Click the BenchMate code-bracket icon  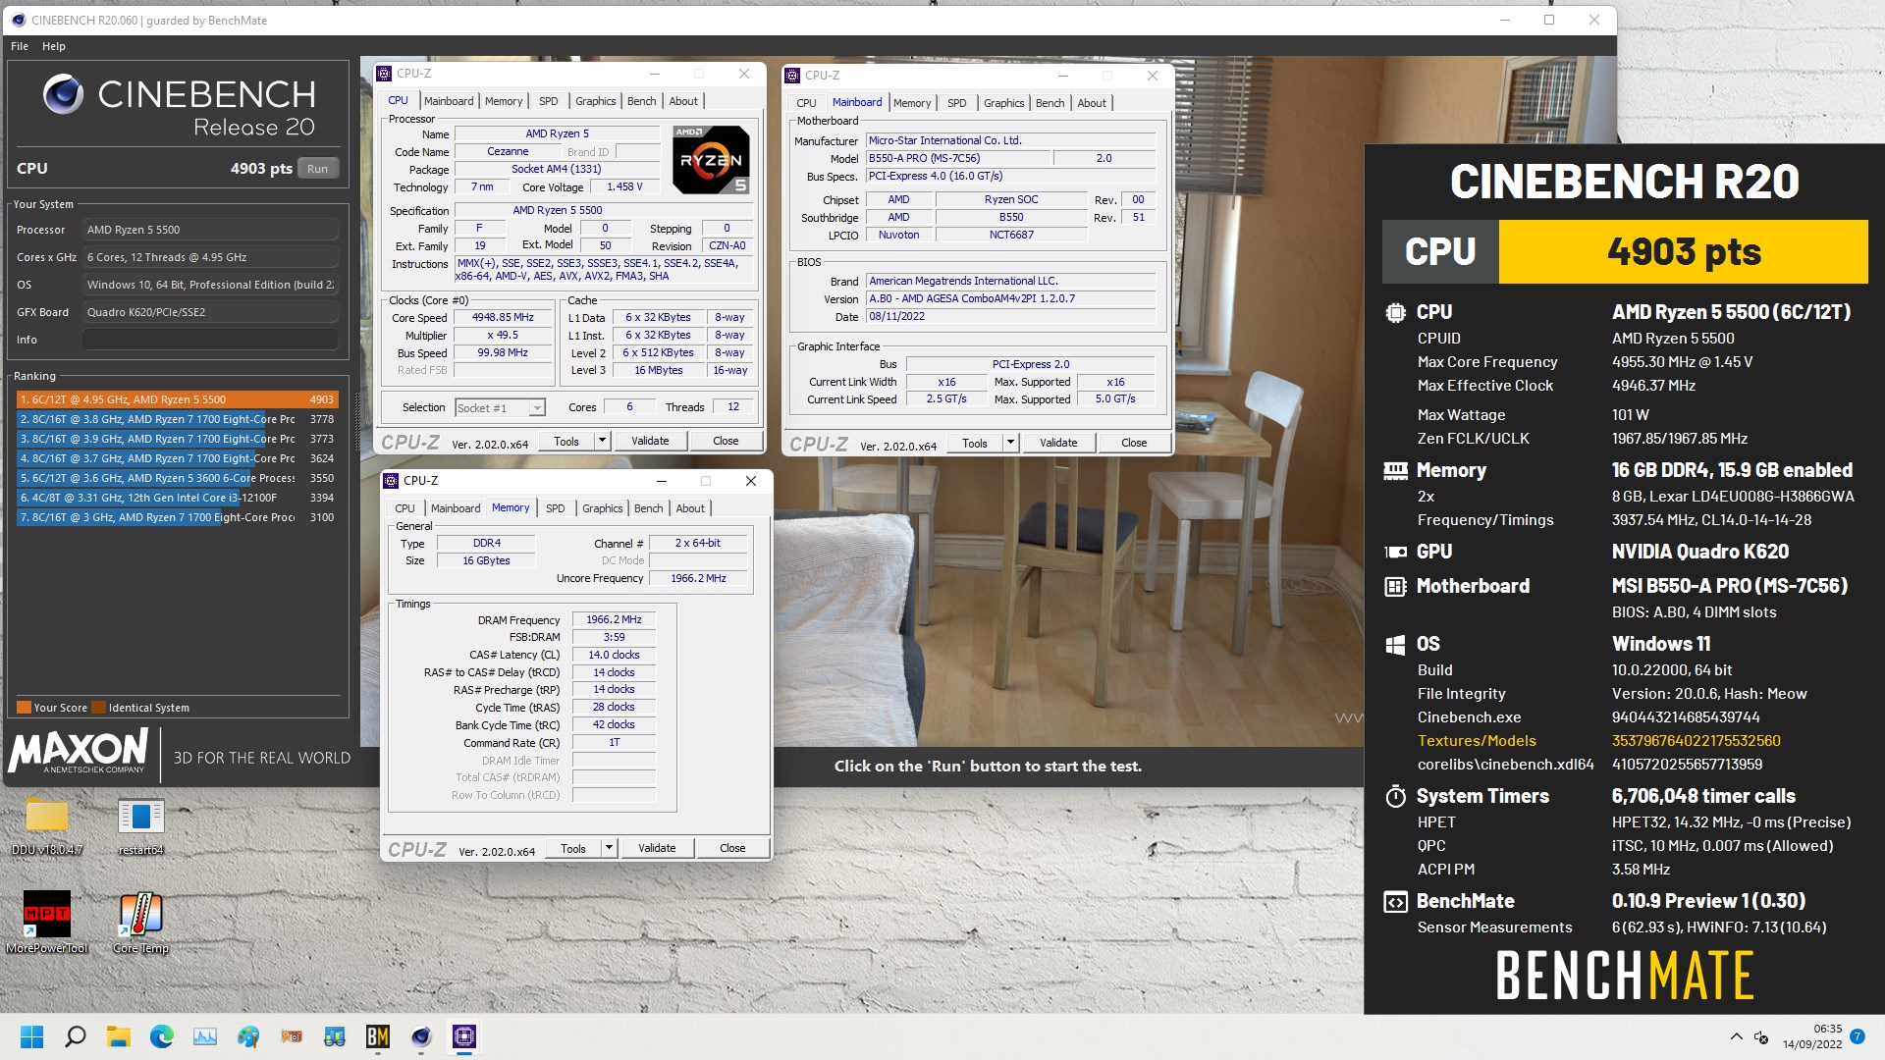pos(1395,902)
